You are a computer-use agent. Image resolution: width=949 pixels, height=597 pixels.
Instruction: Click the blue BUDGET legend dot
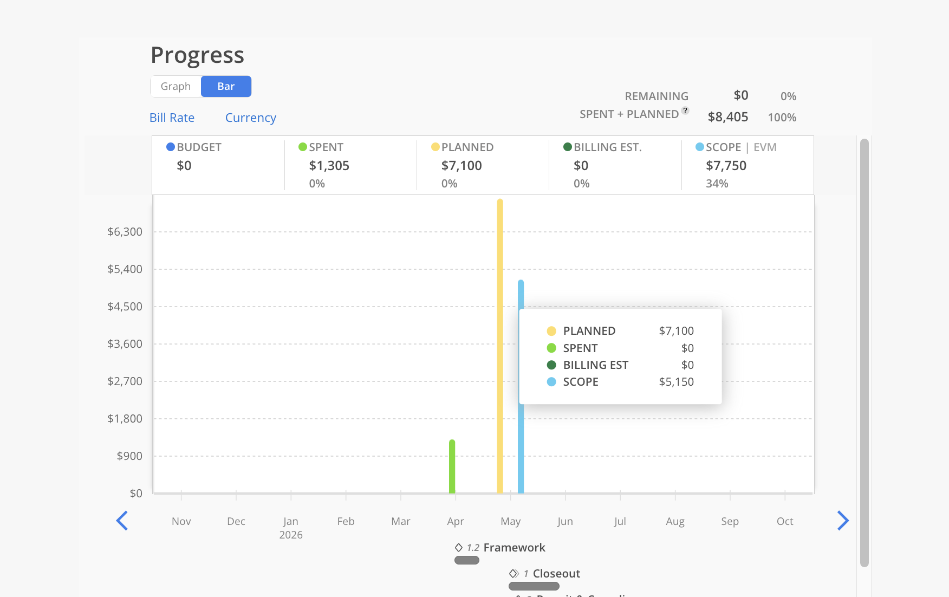171,147
